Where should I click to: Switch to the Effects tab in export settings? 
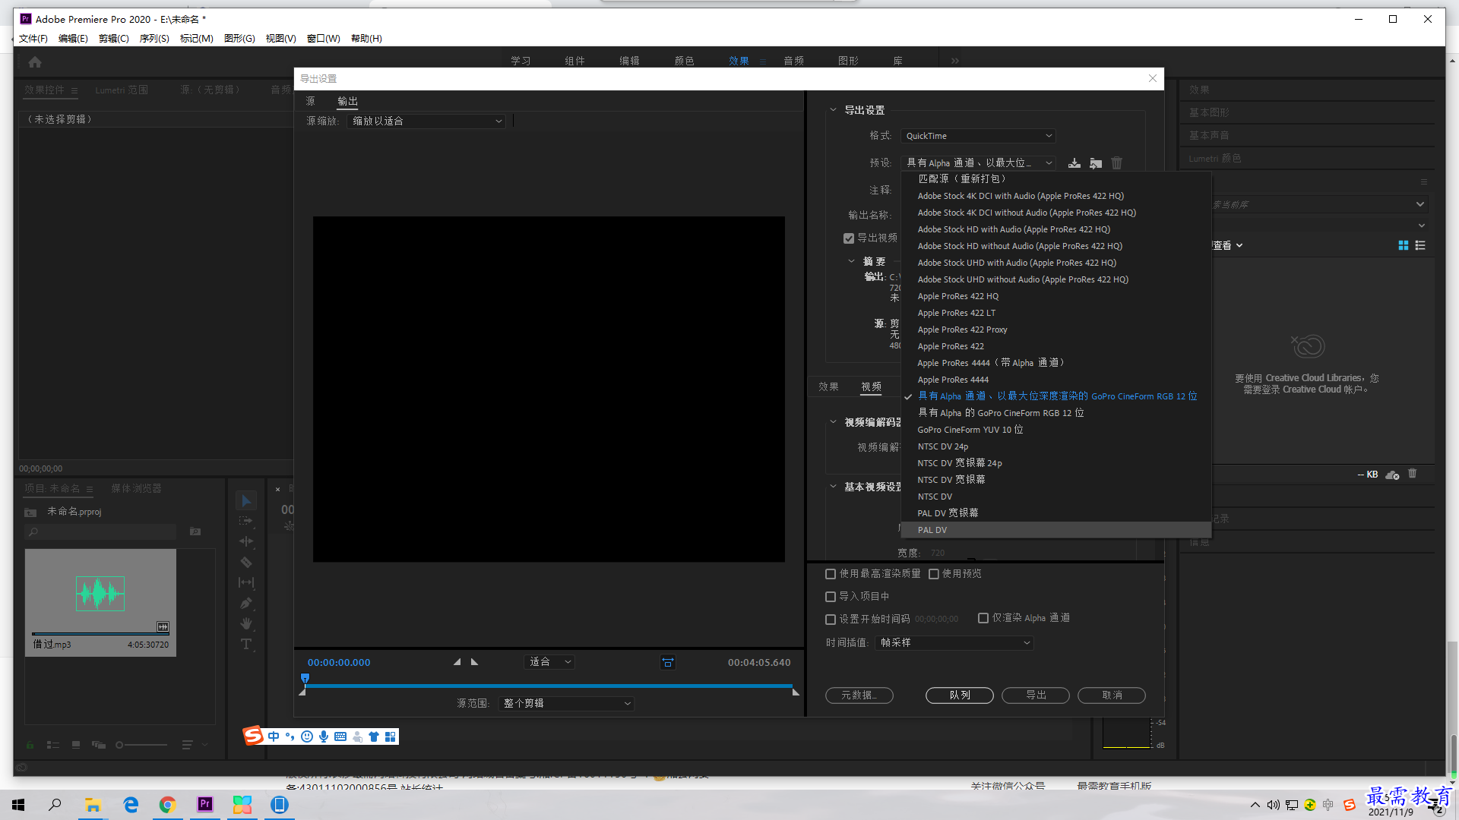click(x=828, y=387)
